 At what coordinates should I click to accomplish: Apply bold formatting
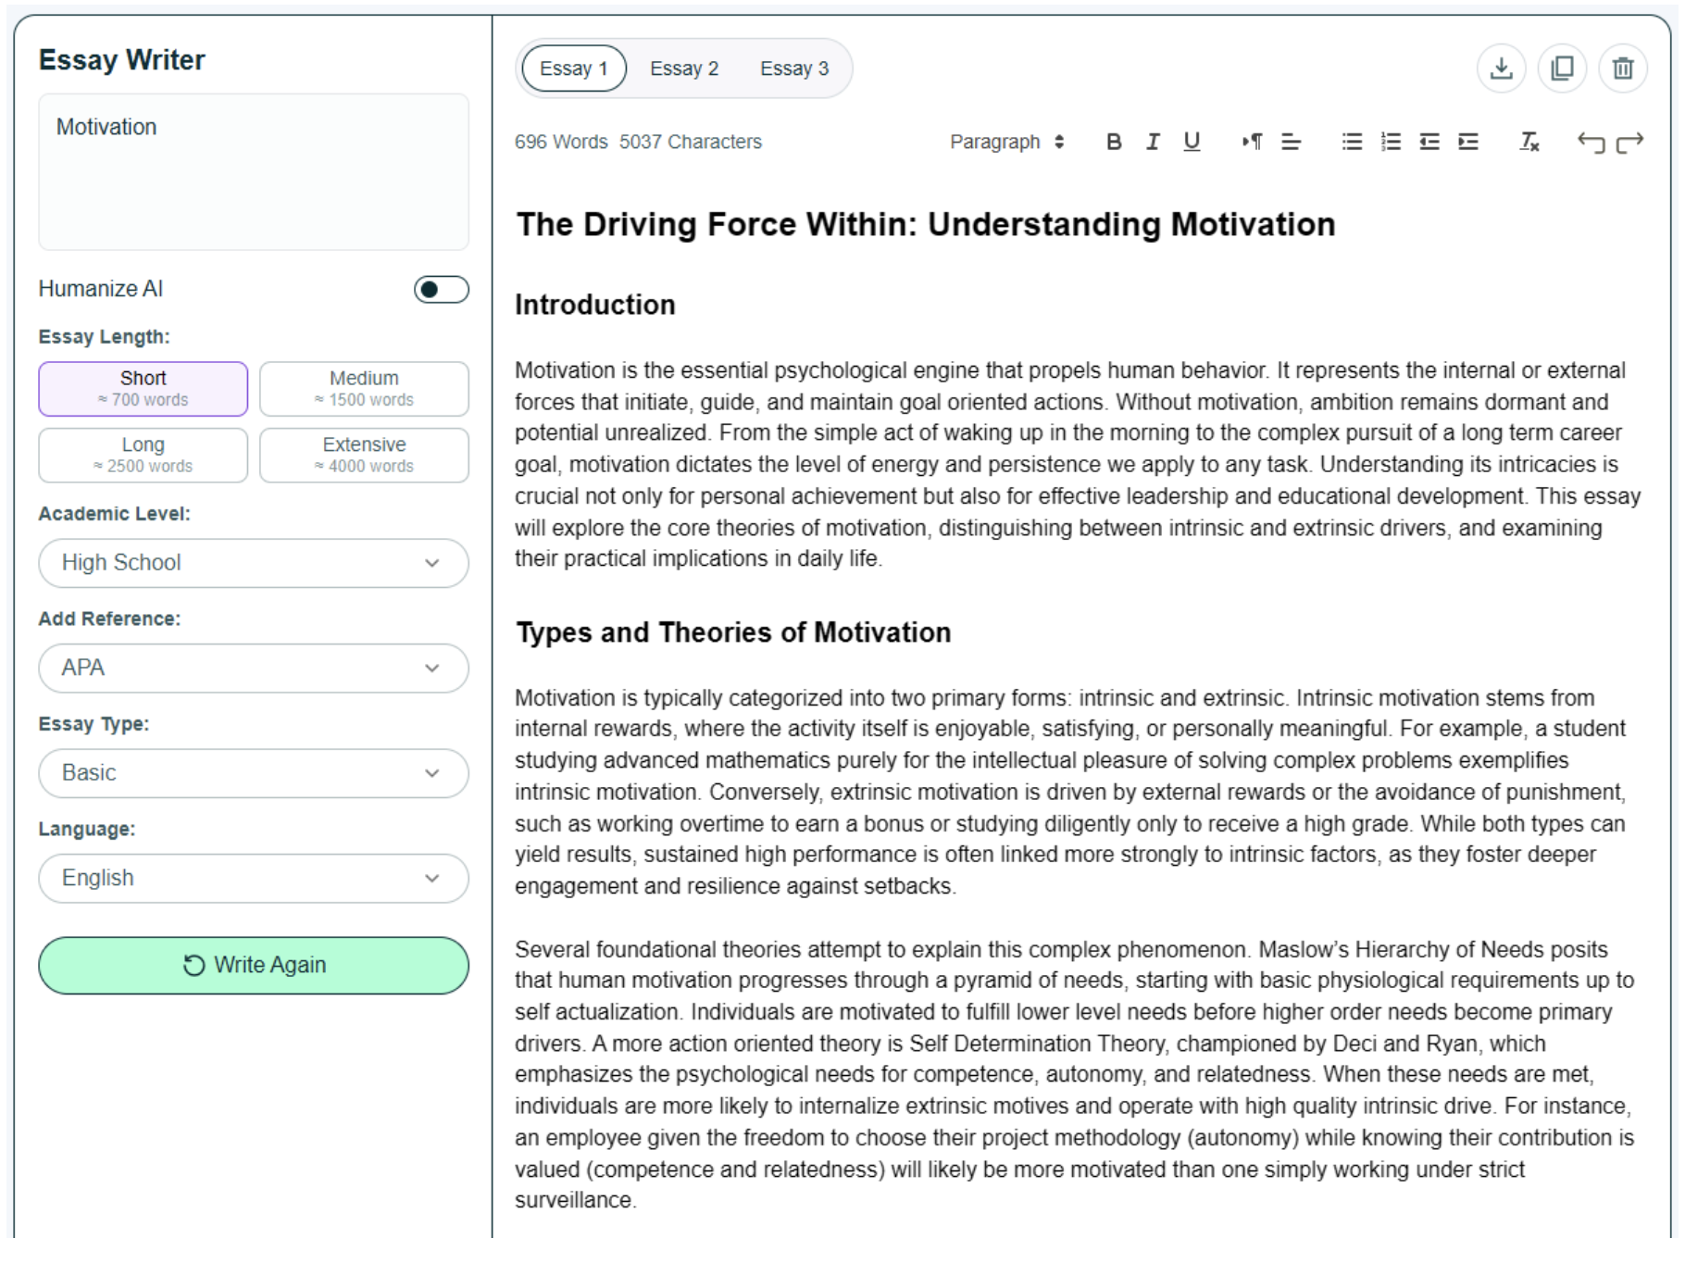coord(1114,142)
